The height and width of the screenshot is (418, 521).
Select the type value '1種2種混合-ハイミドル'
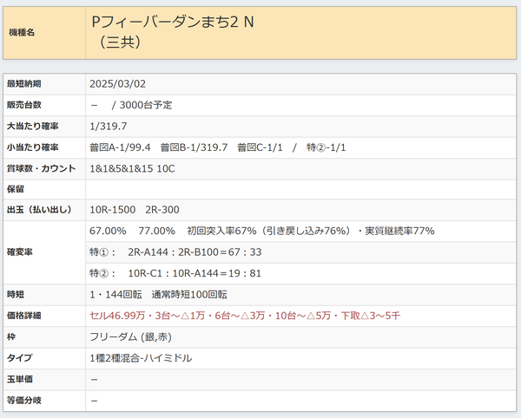pyautogui.click(x=141, y=358)
